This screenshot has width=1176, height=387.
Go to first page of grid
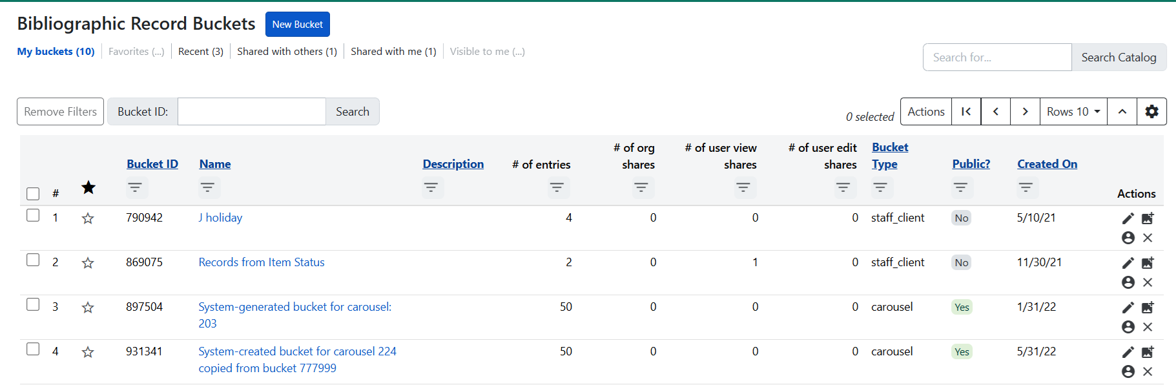tap(966, 112)
